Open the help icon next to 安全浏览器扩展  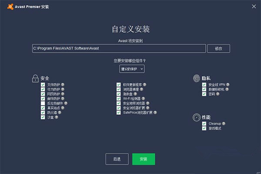click(x=147, y=108)
